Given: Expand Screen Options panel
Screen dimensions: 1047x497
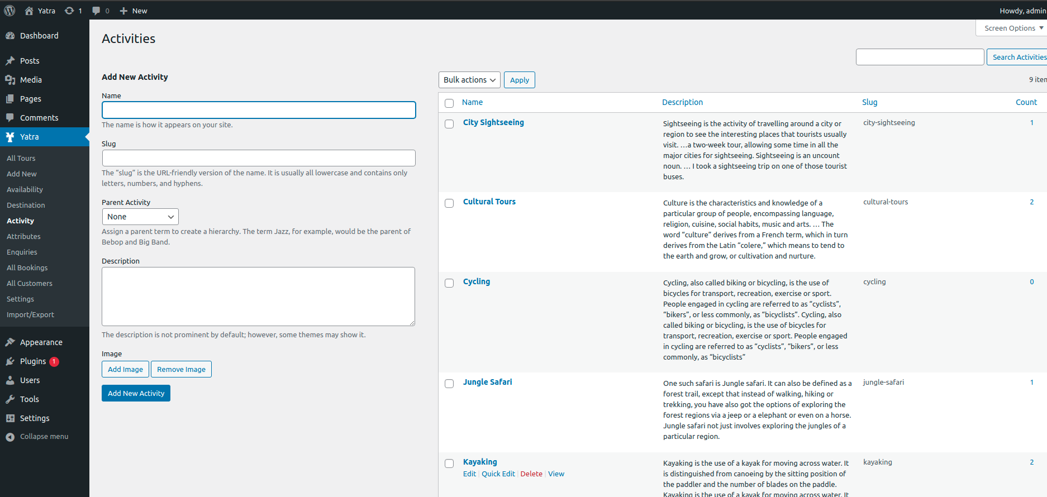Looking at the screenshot, I should pyautogui.click(x=1013, y=28).
